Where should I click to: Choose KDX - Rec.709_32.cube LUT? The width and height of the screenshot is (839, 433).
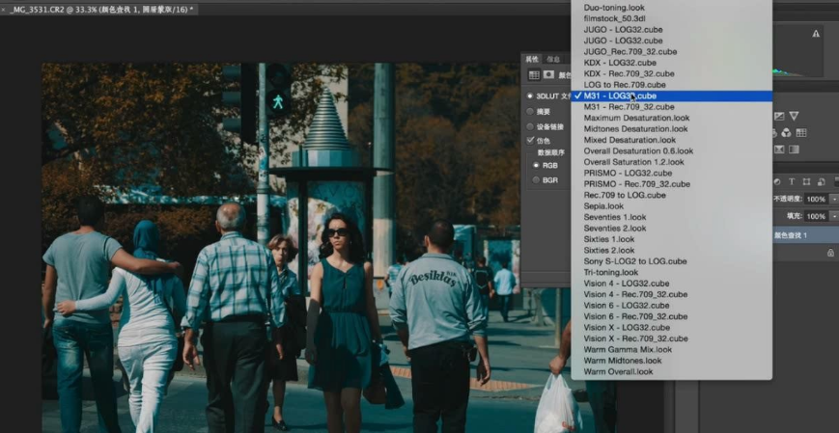point(672,73)
